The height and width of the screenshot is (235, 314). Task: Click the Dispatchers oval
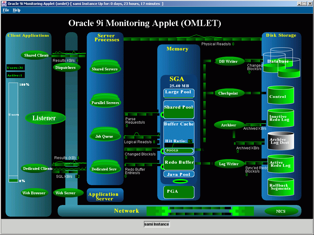pos(67,68)
